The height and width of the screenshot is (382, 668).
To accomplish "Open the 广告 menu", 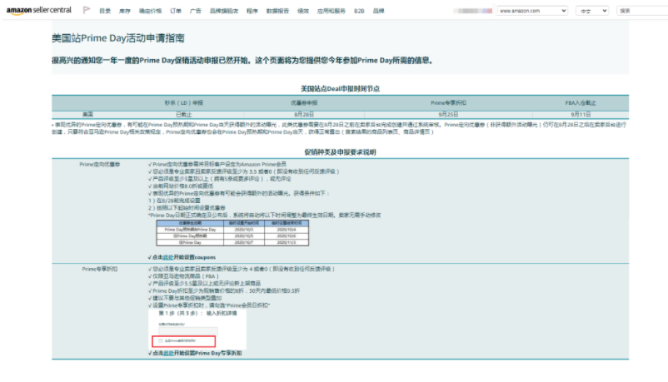I will pos(196,11).
